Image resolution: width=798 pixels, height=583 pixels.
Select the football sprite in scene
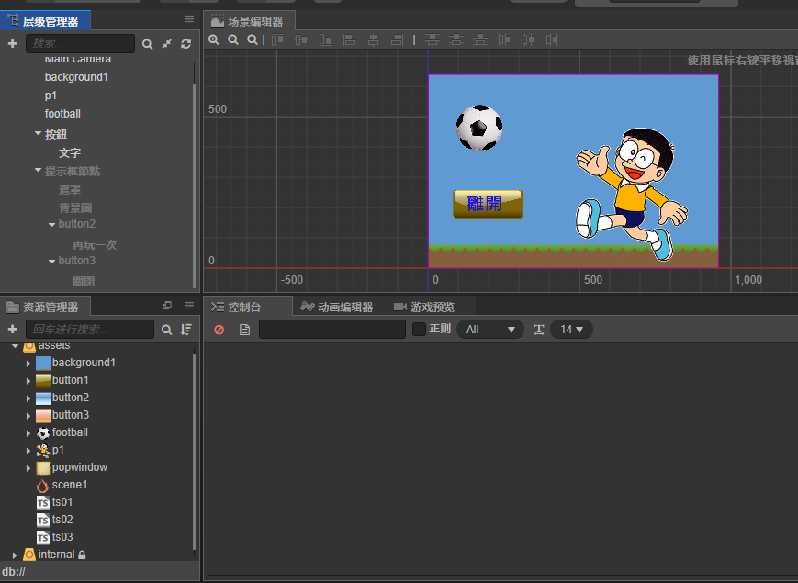[x=479, y=128]
